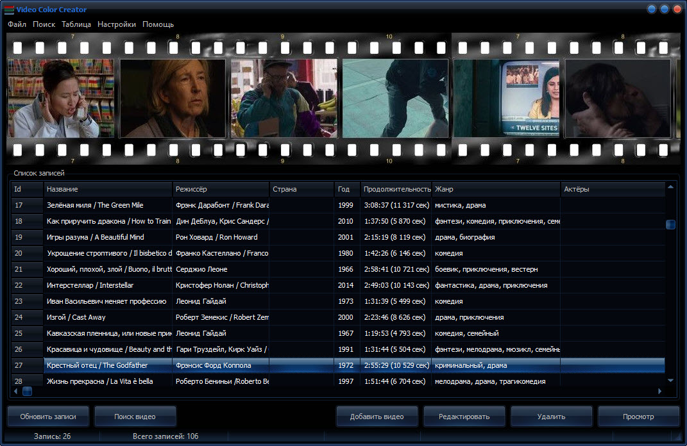687x446 pixels.
Task: Select row Жизнь прекрасна / La Vita è bella
Action: coord(338,381)
